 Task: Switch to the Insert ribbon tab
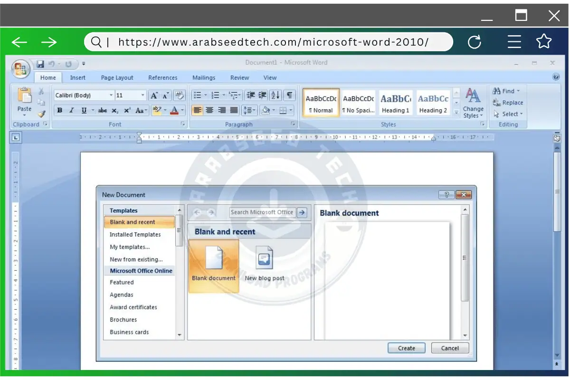(77, 77)
